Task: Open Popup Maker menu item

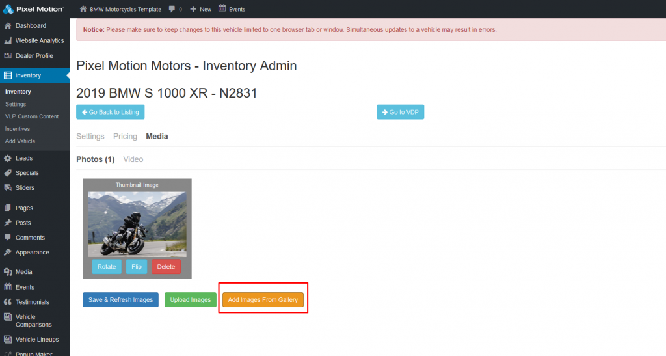Action: [34, 353]
